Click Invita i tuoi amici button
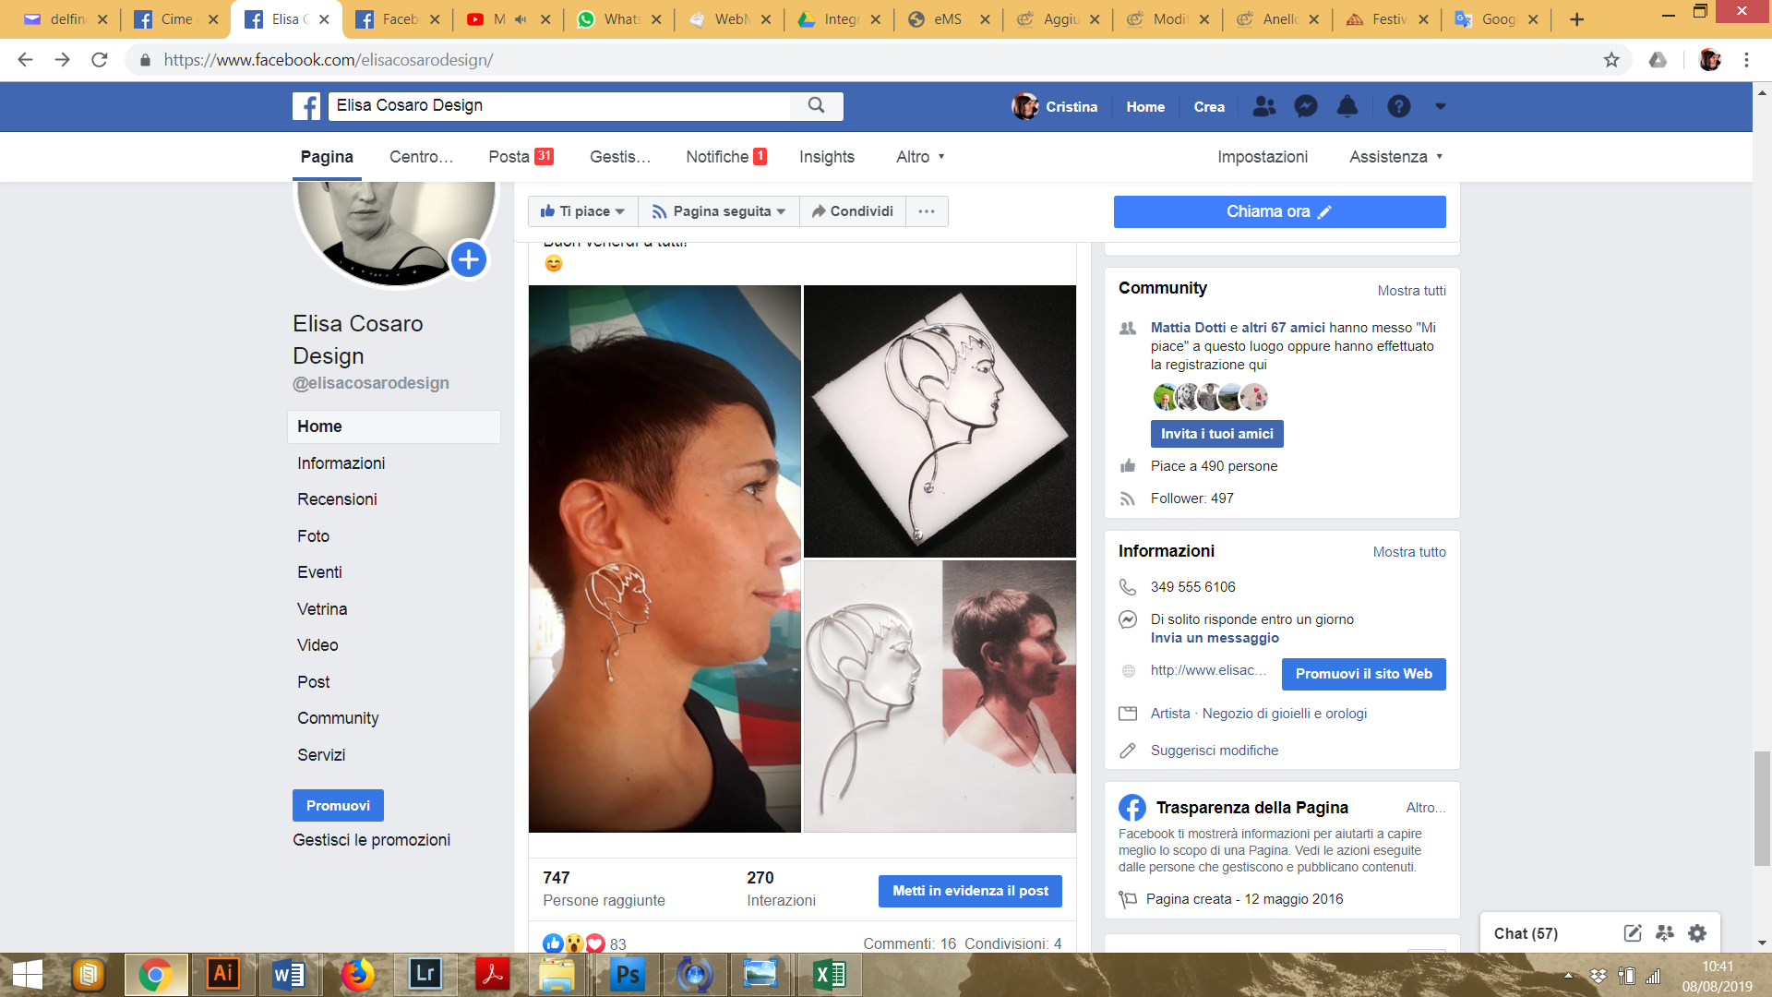The width and height of the screenshot is (1772, 997). pos(1216,434)
